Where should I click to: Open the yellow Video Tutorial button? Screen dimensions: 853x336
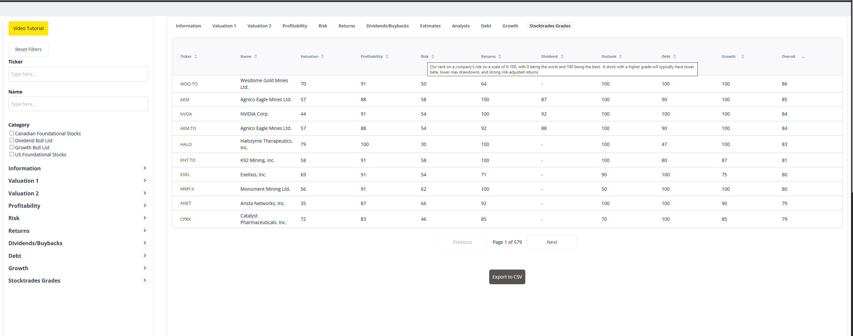[x=28, y=28]
